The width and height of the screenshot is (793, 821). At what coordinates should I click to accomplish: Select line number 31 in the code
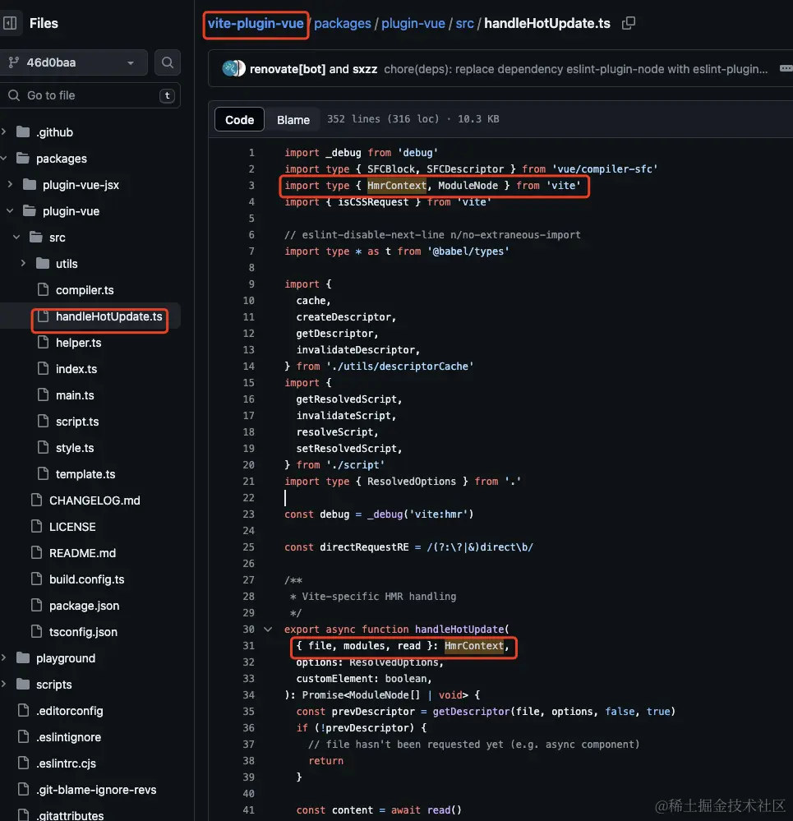tap(249, 646)
